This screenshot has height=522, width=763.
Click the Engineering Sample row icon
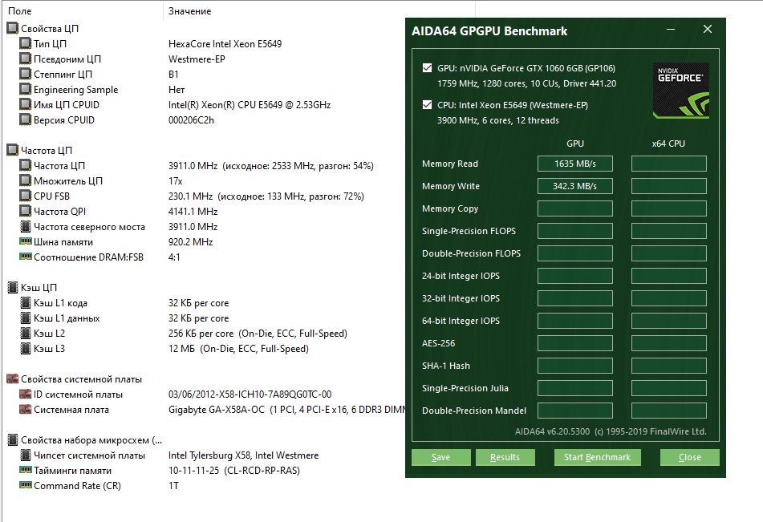tap(26, 89)
